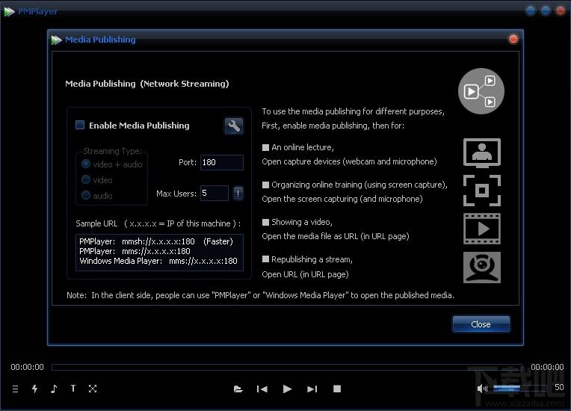Image resolution: width=571 pixels, height=411 pixels.
Task: Click the 'mmsh://x.x.x.x:180 (Faster)' URL line
Action: (x=177, y=241)
